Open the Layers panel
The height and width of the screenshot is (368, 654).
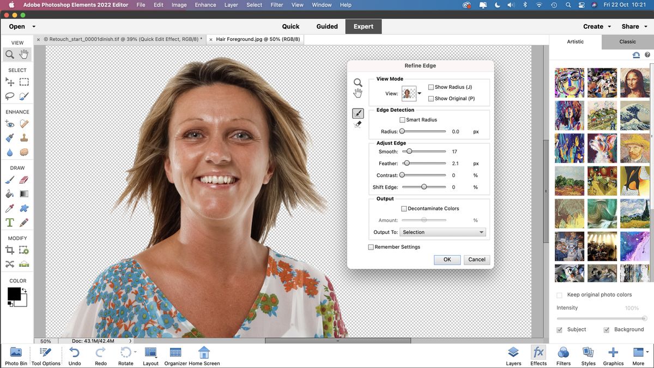[x=513, y=355]
